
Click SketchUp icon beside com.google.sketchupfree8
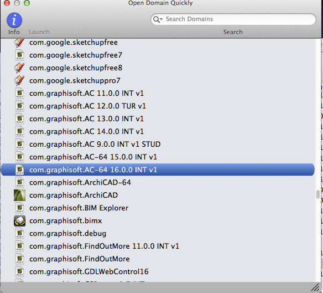pos(19,68)
